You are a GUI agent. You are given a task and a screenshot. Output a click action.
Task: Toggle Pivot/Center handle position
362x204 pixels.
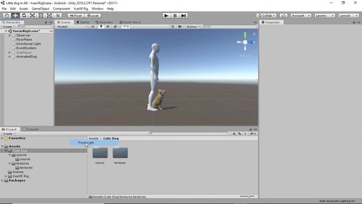click(x=76, y=15)
